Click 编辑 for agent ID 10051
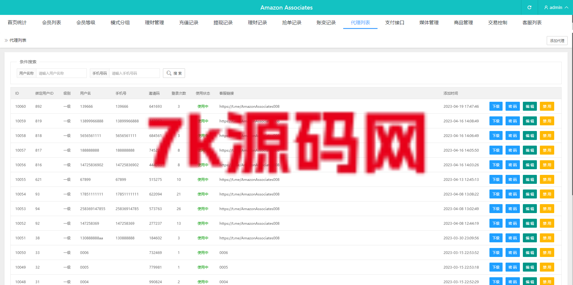The height and width of the screenshot is (285, 573). click(x=530, y=238)
